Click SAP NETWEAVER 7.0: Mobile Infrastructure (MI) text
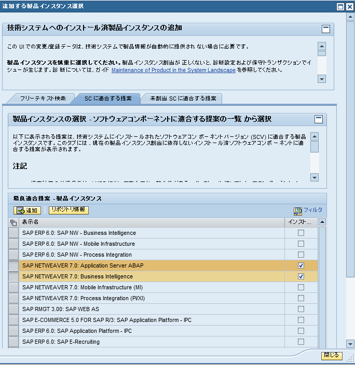The height and width of the screenshot is (365, 355). tap(83, 287)
